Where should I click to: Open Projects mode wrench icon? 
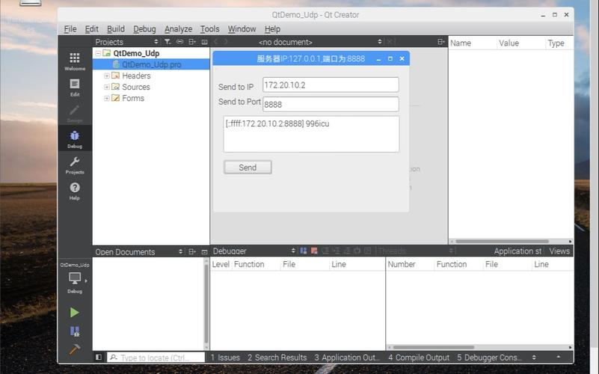pos(75,165)
